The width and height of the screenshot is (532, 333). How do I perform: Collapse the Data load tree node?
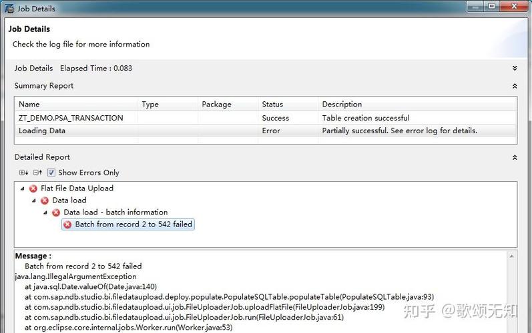pos(34,200)
